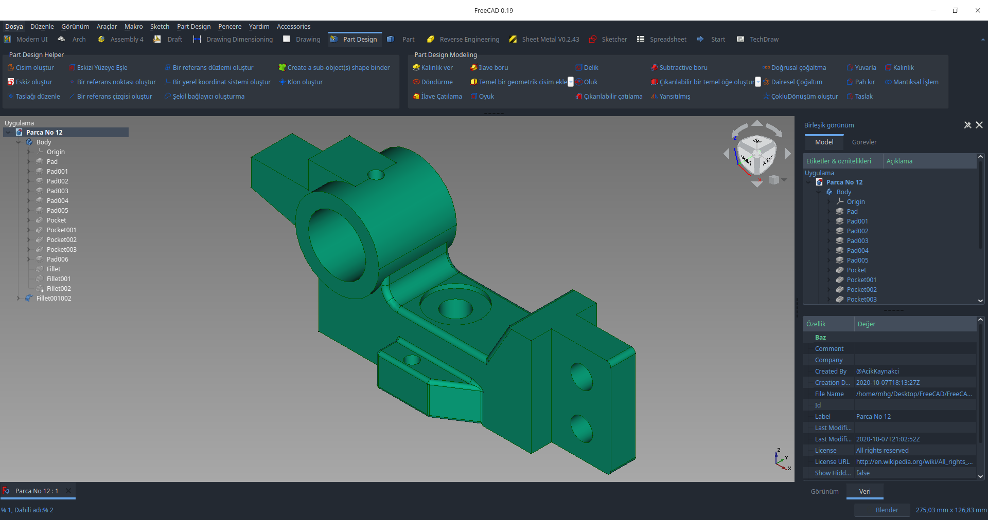Expand the Pad003 tree item in left panel

click(28, 191)
